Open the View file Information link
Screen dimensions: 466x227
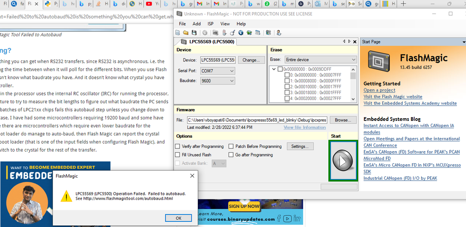pyautogui.click(x=305, y=127)
